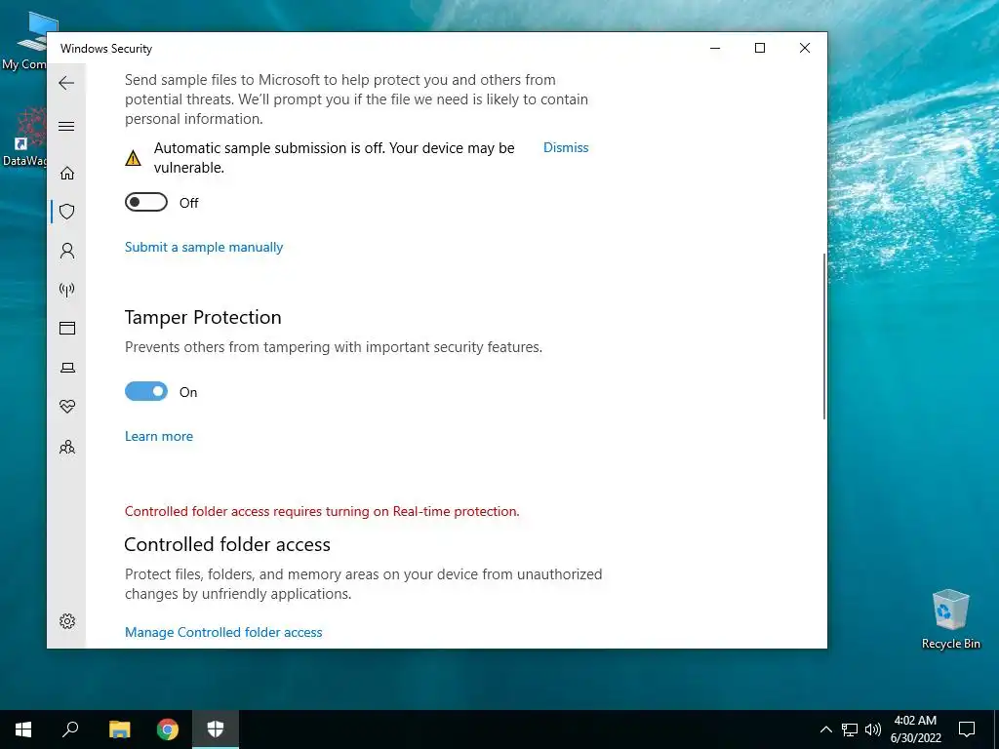The width and height of the screenshot is (999, 749).
Task: Open the network status tray icon
Action: [850, 729]
